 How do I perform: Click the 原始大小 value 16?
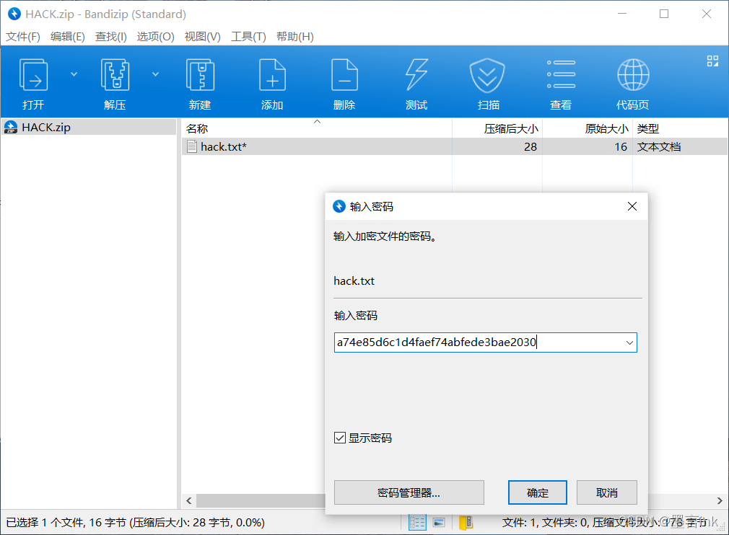pyautogui.click(x=621, y=147)
